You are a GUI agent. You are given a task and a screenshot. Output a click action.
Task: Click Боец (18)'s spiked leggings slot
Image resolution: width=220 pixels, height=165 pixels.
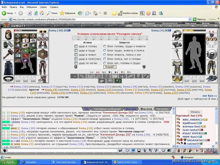(x=43, y=67)
